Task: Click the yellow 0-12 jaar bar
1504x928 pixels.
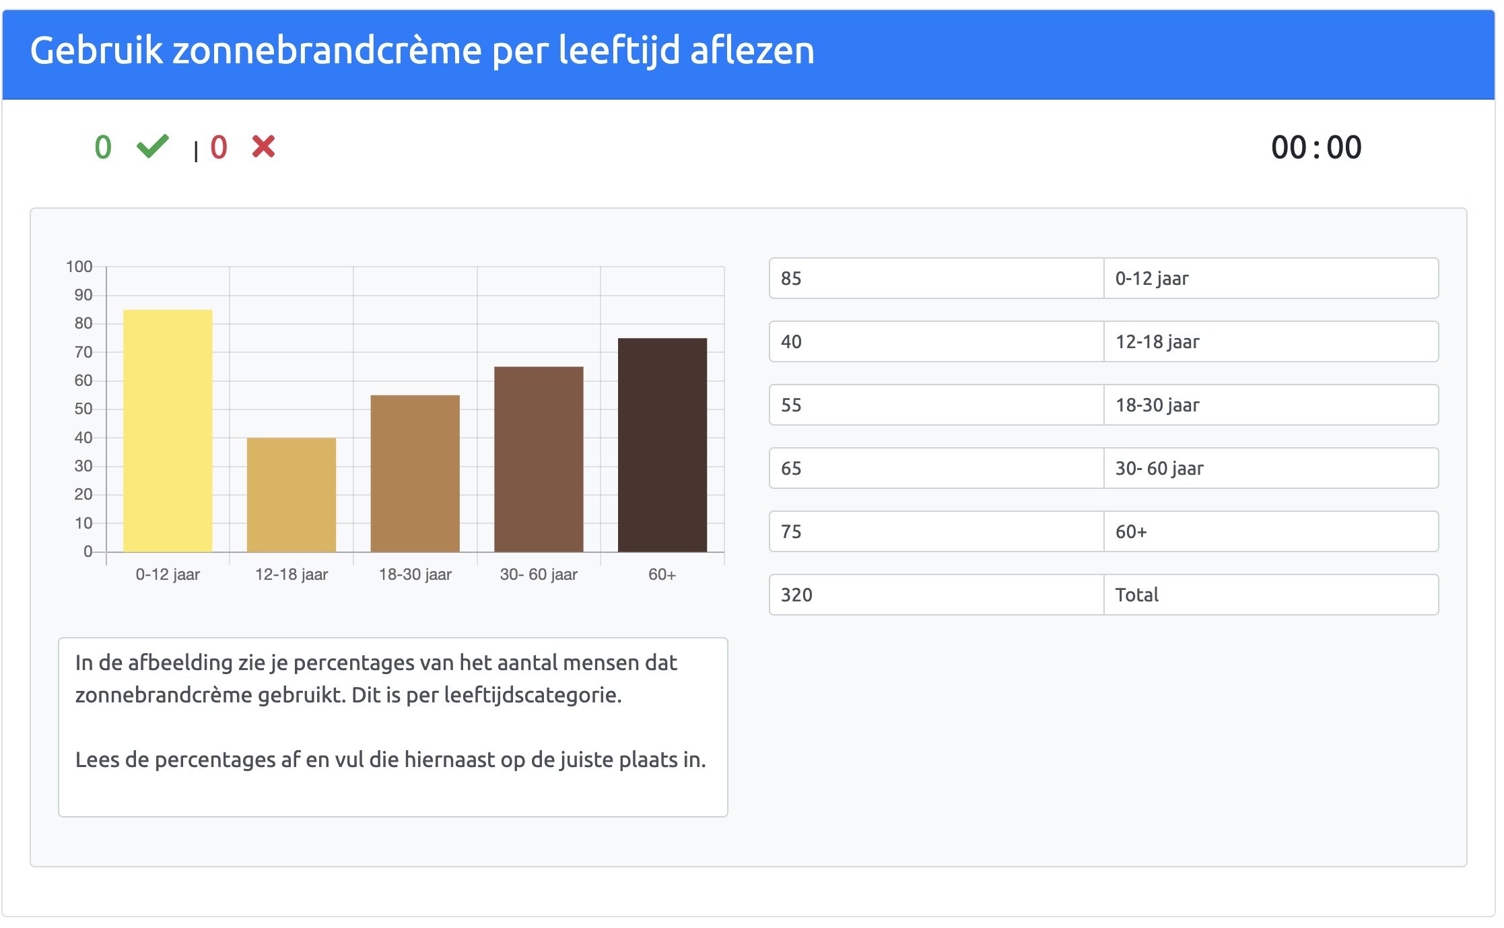Action: click(x=168, y=431)
